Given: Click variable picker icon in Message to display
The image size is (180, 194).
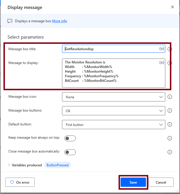Looking at the screenshot, I should pyautogui.click(x=162, y=63).
